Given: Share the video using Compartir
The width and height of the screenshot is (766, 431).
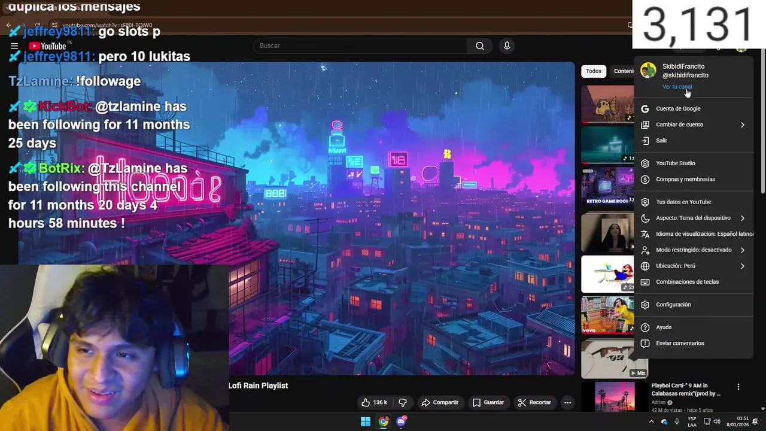Looking at the screenshot, I should [x=440, y=402].
